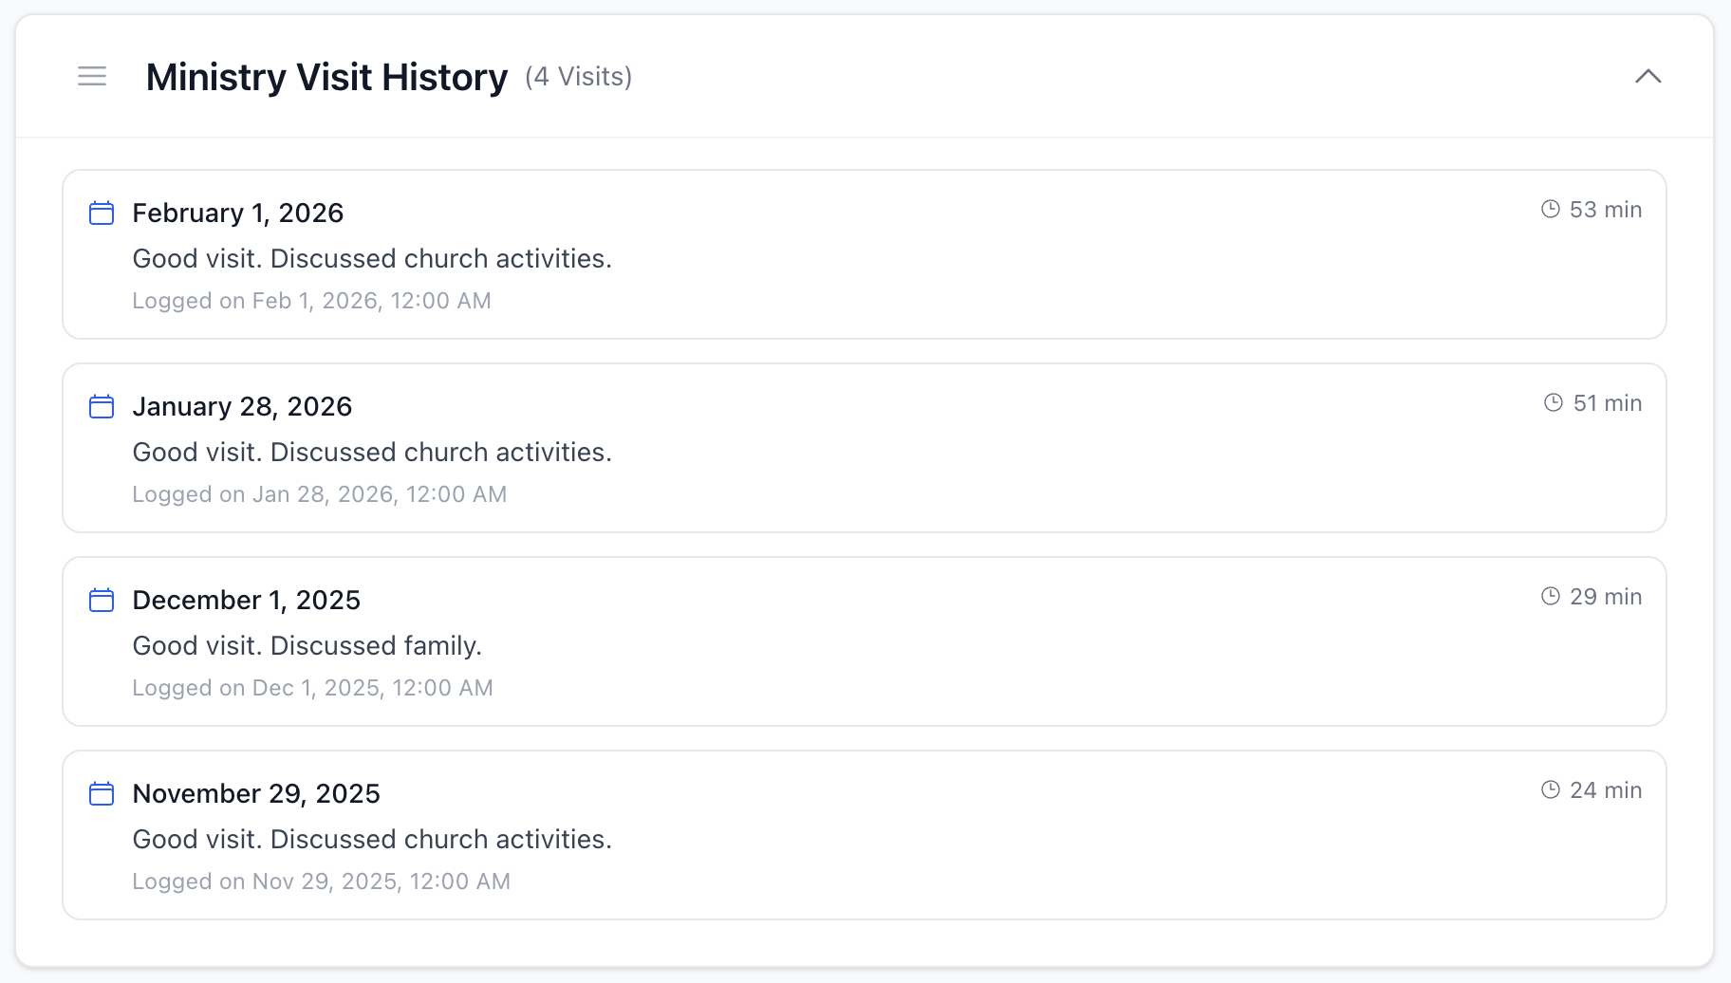1731x983 pixels.
Task: Click the calendar icon beside February 1, 2026
Action: coord(101,213)
